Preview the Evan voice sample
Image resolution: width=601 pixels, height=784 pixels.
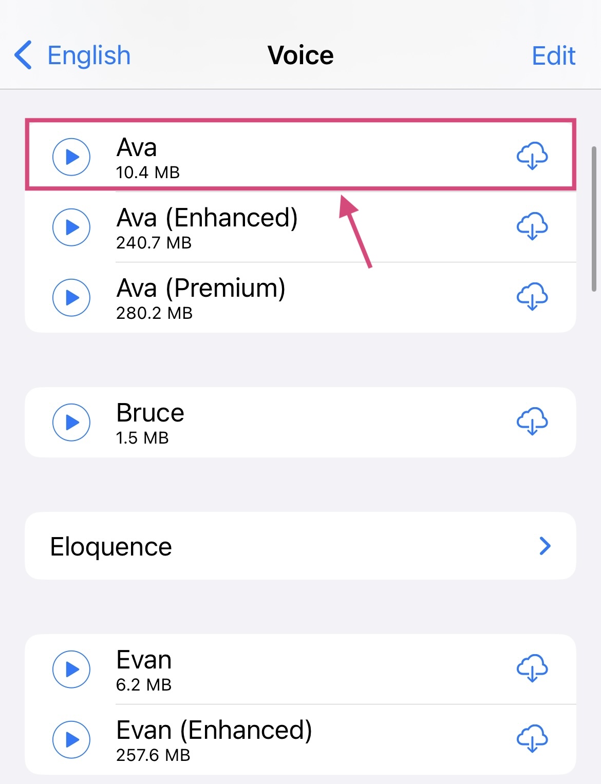[x=71, y=669]
